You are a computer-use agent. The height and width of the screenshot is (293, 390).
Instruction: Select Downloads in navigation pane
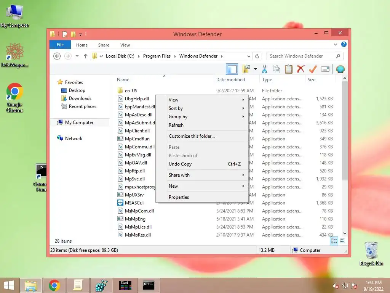pyautogui.click(x=80, y=98)
